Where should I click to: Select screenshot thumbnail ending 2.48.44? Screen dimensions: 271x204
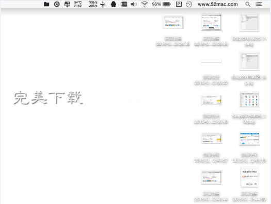[x=211, y=177]
